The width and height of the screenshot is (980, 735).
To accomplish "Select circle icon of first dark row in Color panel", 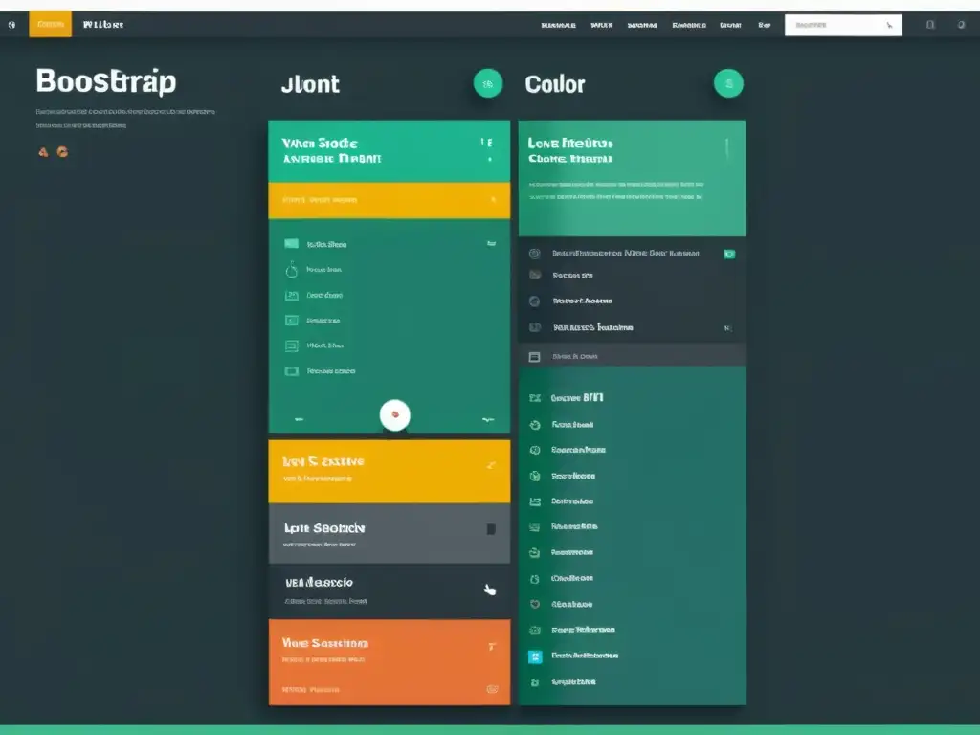I will coord(534,254).
